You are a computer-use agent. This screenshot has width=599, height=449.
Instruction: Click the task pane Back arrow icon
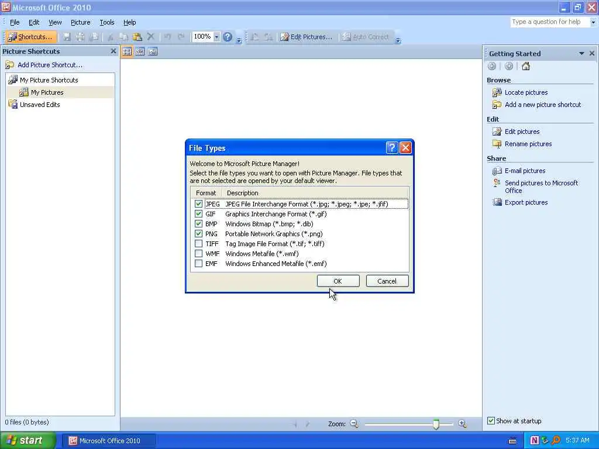(x=492, y=67)
